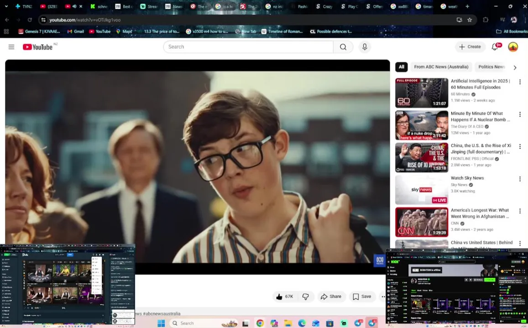
Task: Open the CNN Afghanistan video thumbnail
Action: [x=422, y=222]
